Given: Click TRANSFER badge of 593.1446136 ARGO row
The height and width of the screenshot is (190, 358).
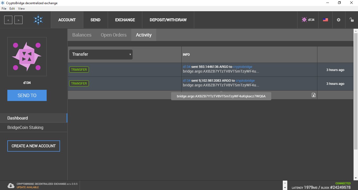Looking at the screenshot, I should tap(79, 70).
